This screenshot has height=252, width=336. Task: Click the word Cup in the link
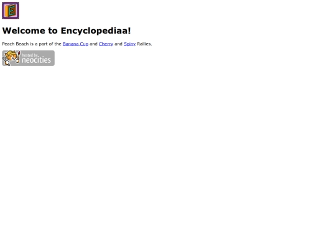click(84, 44)
